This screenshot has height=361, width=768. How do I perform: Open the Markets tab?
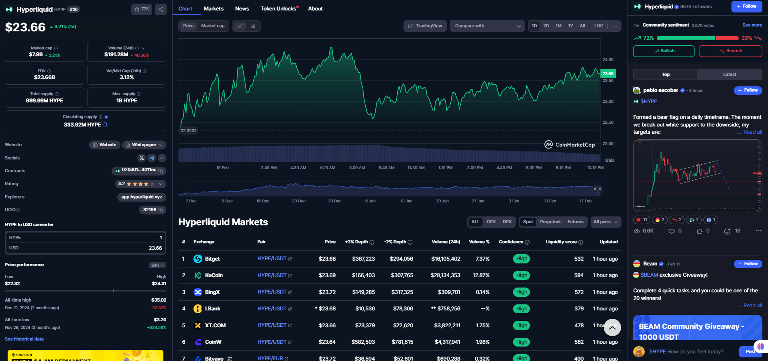214,8
